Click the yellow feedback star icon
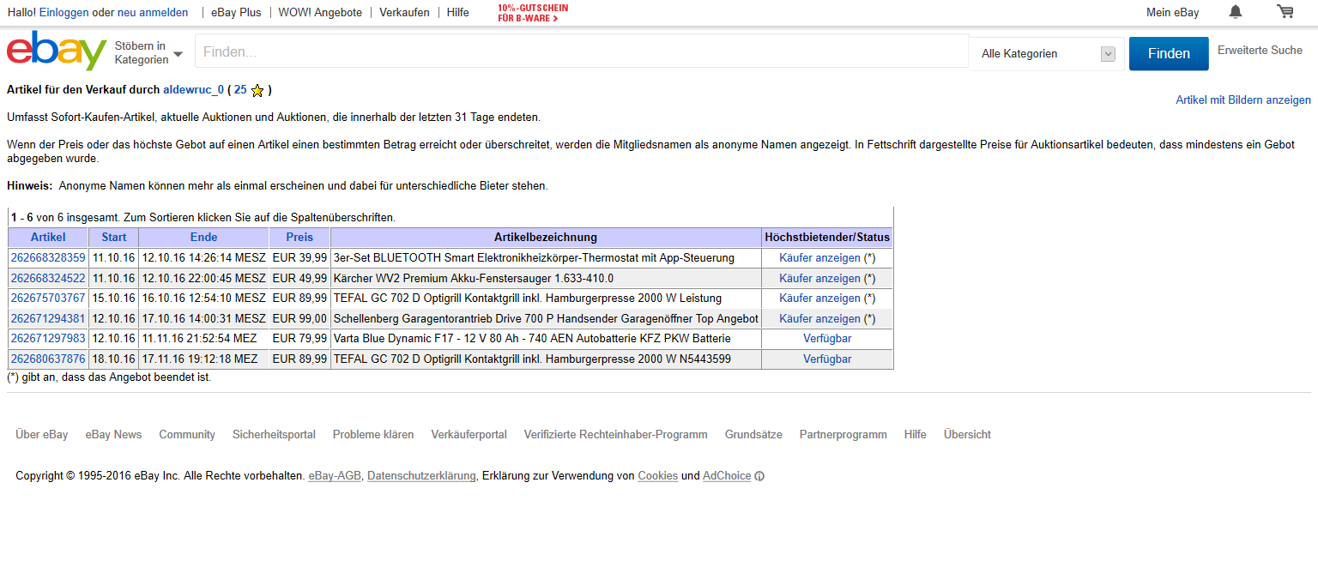 coord(257,90)
